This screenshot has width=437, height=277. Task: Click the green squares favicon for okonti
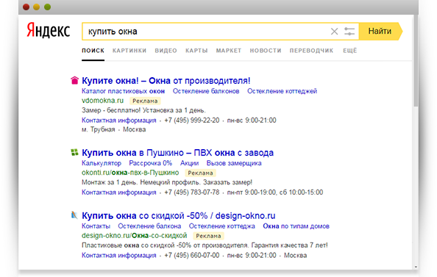74,152
